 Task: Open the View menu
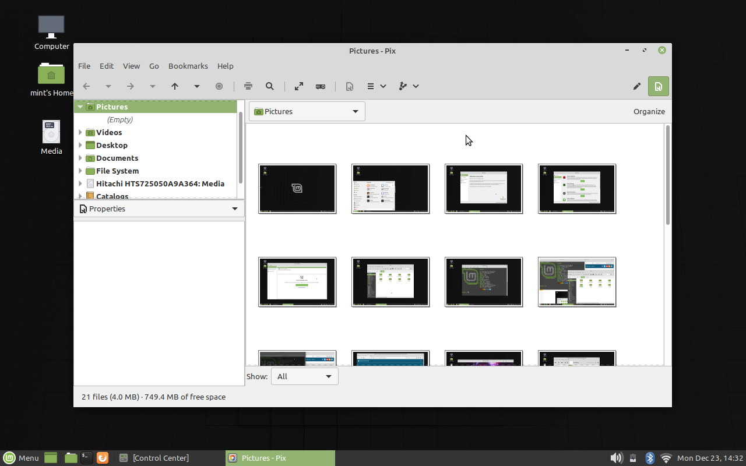coord(131,66)
